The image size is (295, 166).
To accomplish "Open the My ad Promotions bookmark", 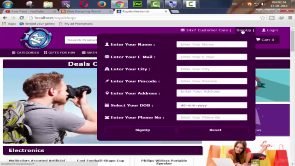I will tap(76, 24).
